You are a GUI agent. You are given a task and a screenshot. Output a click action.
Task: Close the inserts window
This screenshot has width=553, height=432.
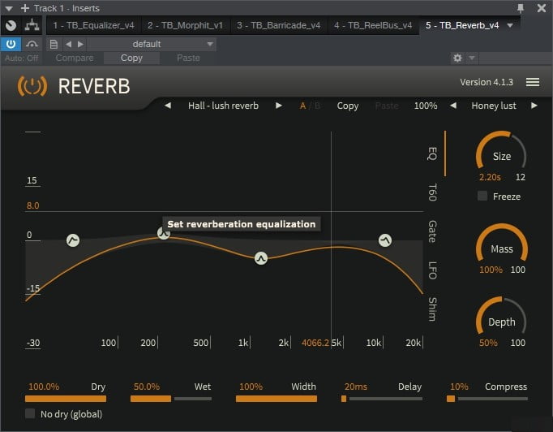(x=542, y=8)
